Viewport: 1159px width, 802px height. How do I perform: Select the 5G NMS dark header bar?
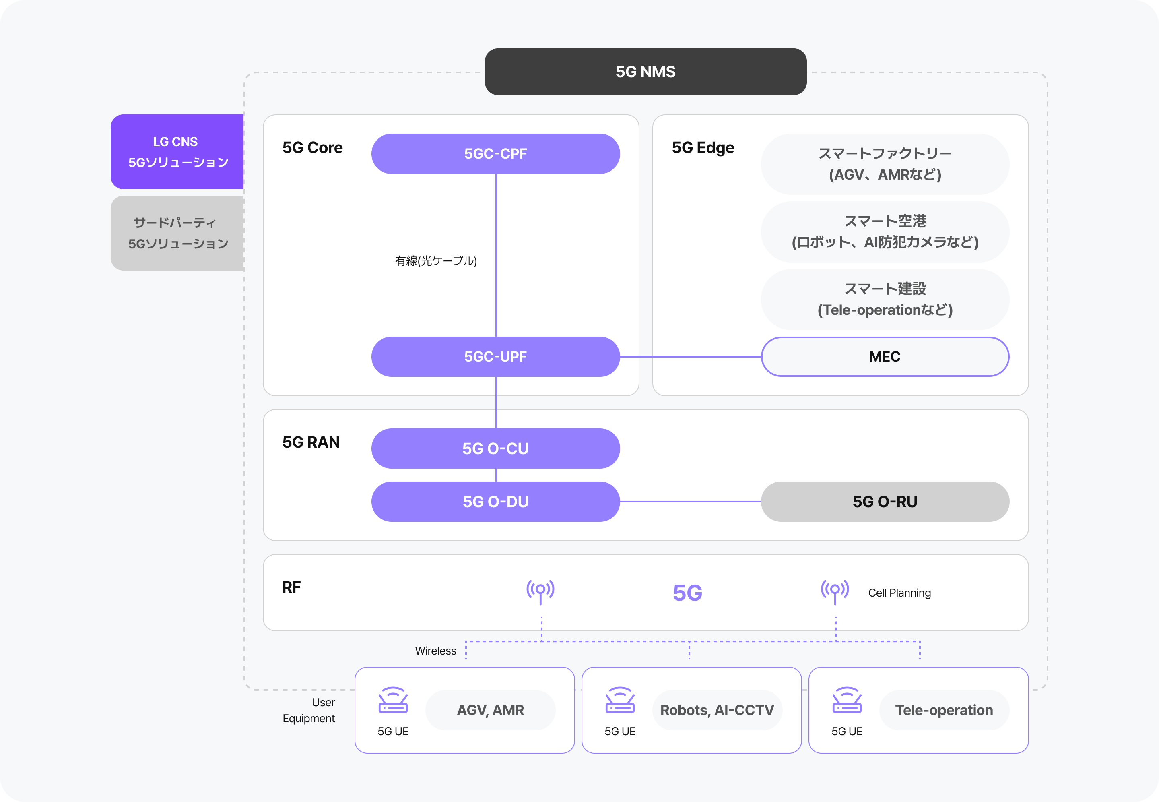pos(645,72)
